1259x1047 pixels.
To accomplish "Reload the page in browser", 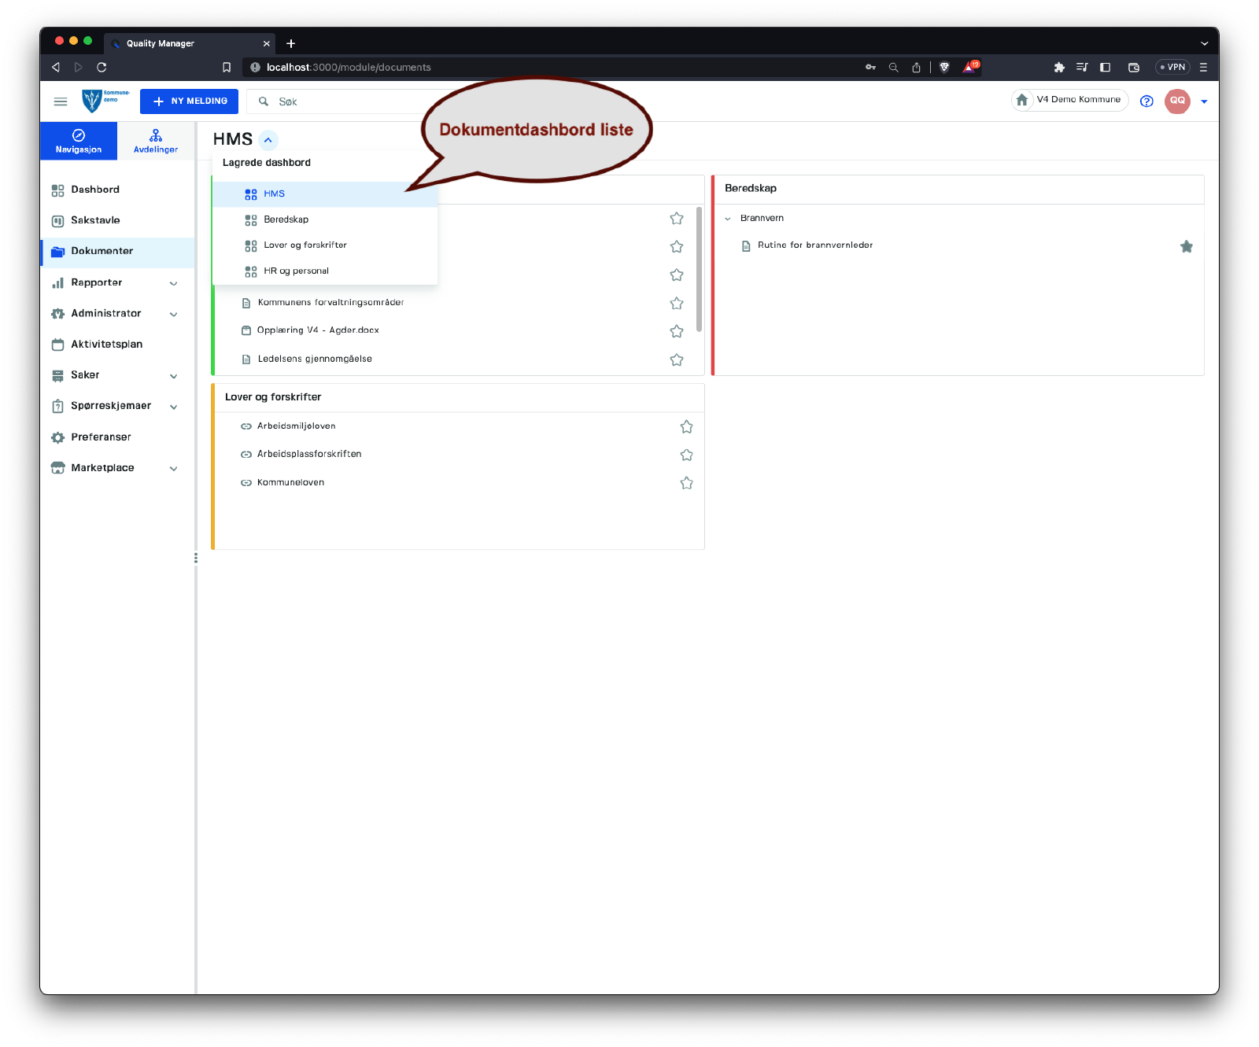I will [x=102, y=68].
